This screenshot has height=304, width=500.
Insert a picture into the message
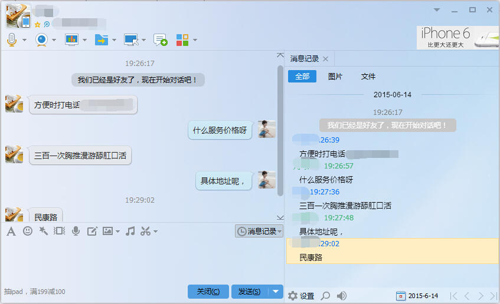pyautogui.click(x=108, y=231)
